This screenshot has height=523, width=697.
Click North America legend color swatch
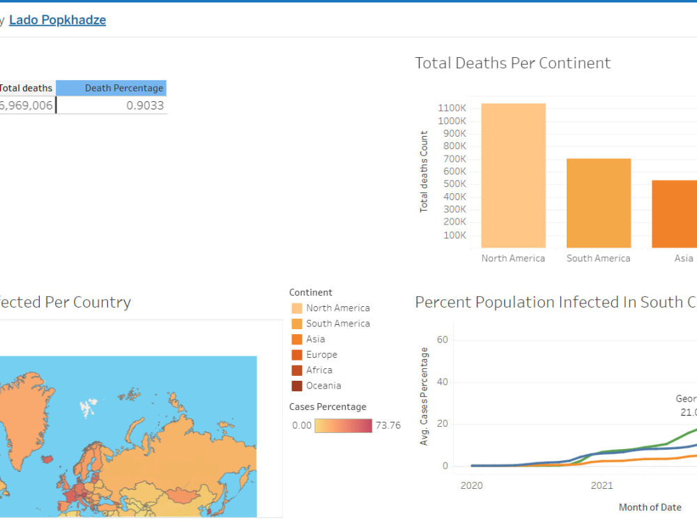[x=297, y=308]
